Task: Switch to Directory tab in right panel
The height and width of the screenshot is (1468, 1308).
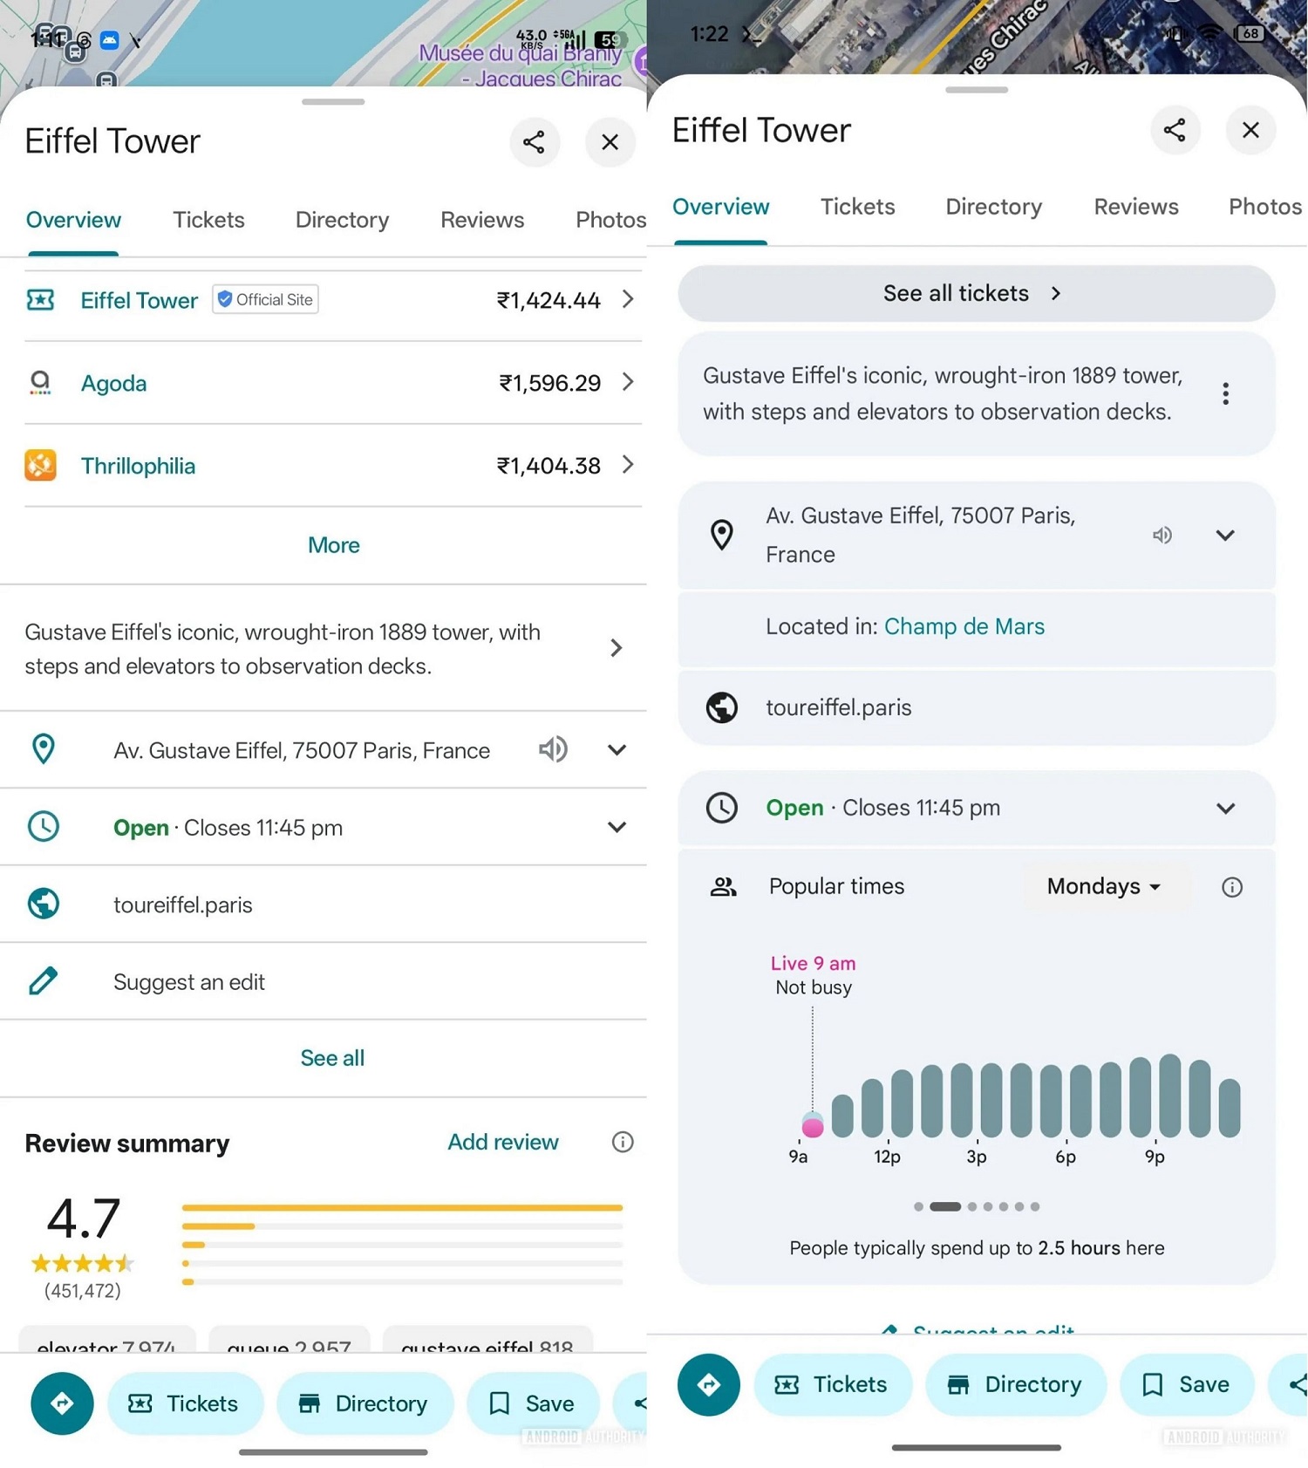Action: point(993,207)
